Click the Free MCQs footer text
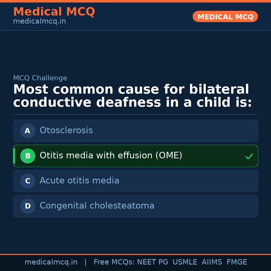 click(114, 262)
